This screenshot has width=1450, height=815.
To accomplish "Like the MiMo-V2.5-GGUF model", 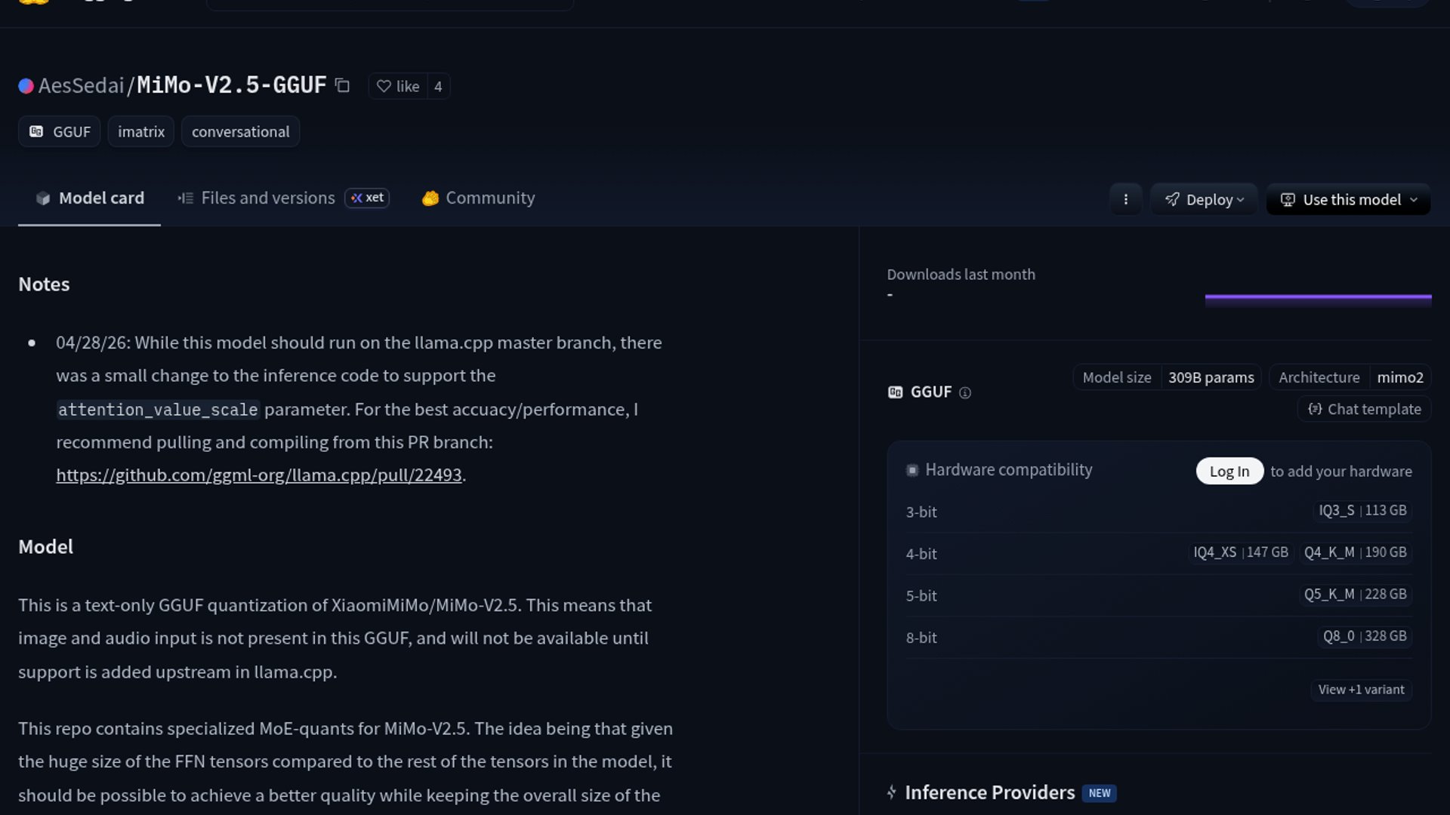I will click(398, 86).
